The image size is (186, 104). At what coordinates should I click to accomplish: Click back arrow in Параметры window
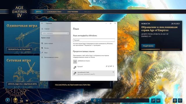click(x=42, y=23)
